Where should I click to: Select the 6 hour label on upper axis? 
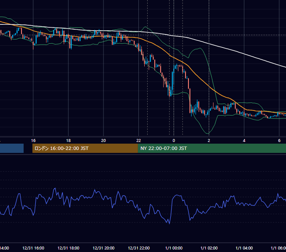[x=279, y=141]
